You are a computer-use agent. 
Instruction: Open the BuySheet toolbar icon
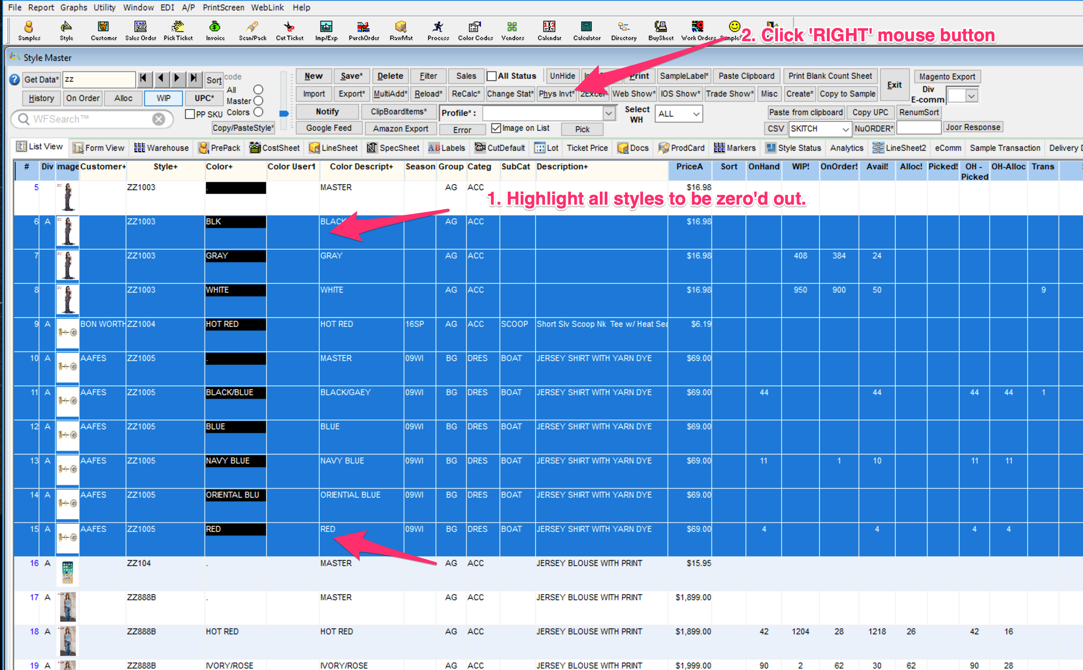pyautogui.click(x=660, y=30)
